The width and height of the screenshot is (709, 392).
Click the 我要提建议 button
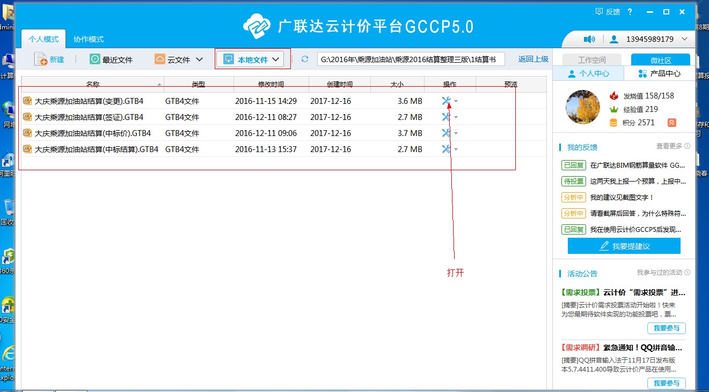point(624,246)
